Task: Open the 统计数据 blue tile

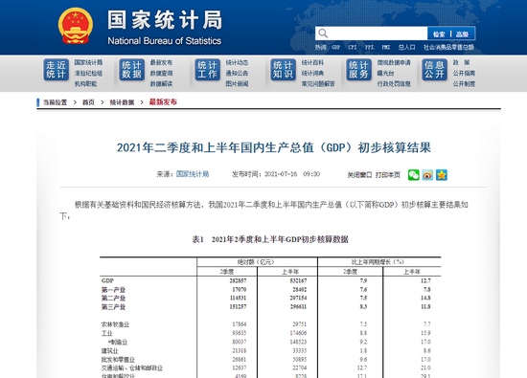Action: tap(132, 70)
